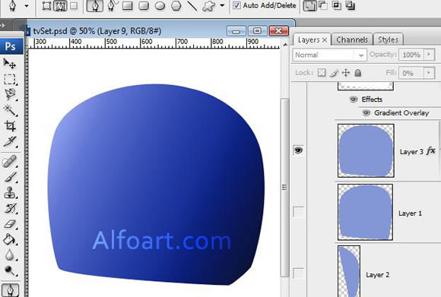Select Layer 1 thumbnail
Viewport: 441px width, 297px height.
(x=365, y=212)
